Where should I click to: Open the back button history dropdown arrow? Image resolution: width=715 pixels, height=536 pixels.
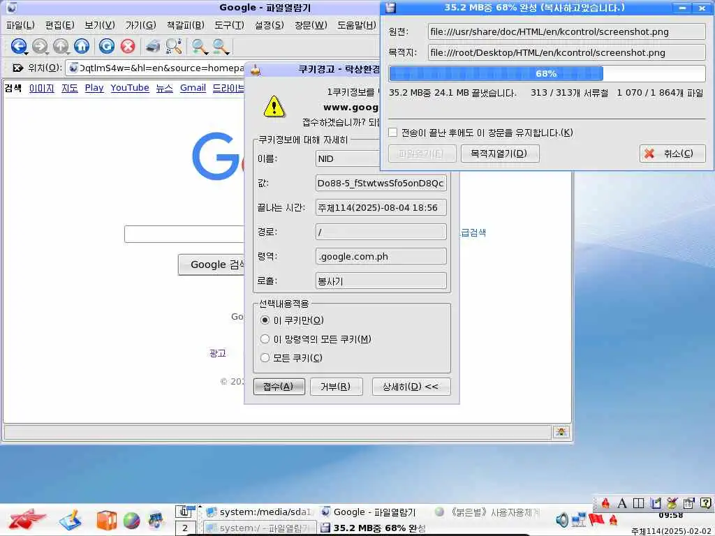[26, 53]
